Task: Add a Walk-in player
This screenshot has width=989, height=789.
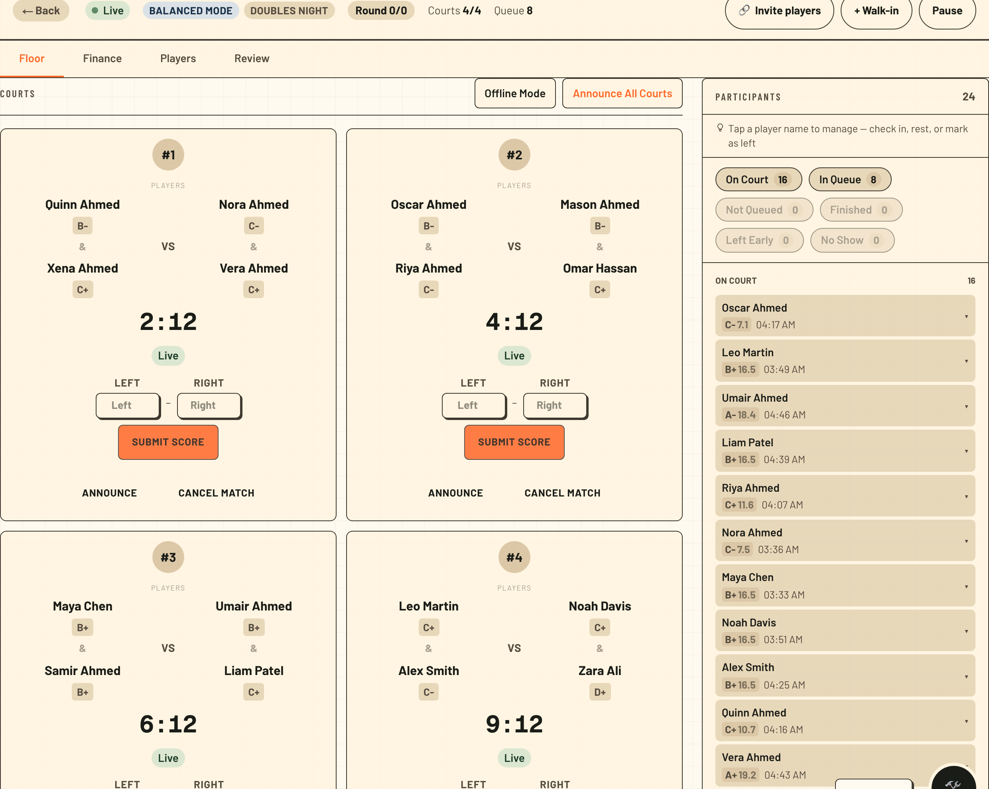Action: tap(876, 11)
